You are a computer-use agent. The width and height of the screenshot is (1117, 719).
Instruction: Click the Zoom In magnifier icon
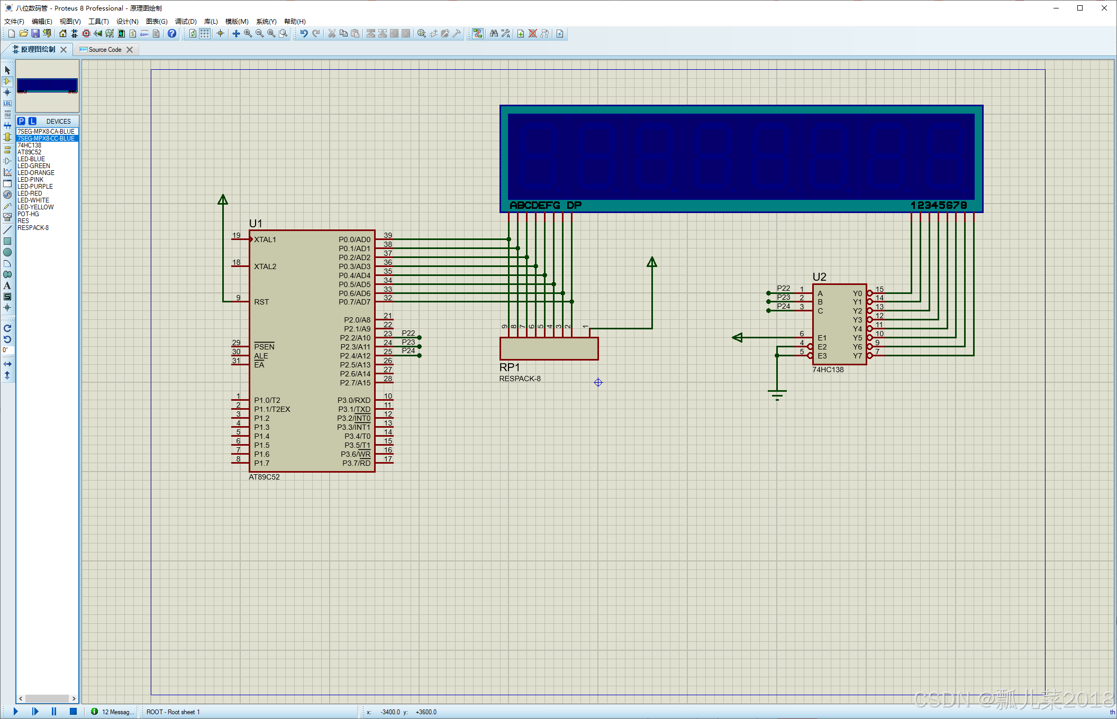coord(248,33)
